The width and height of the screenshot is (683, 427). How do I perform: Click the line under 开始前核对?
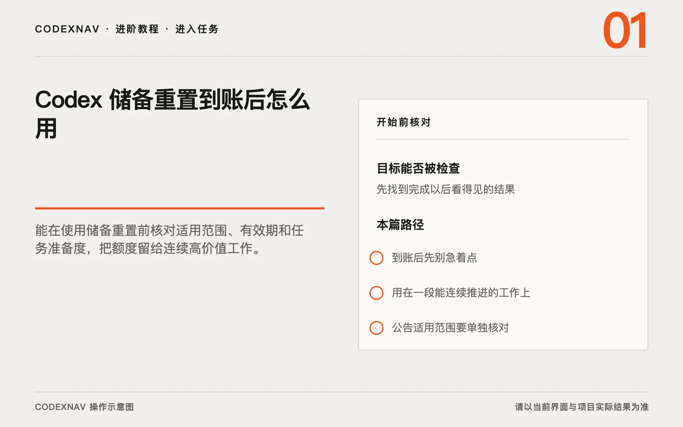click(x=503, y=139)
